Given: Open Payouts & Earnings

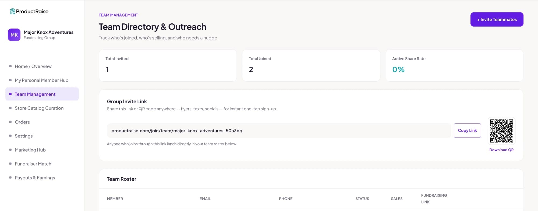Looking at the screenshot, I should [x=35, y=178].
